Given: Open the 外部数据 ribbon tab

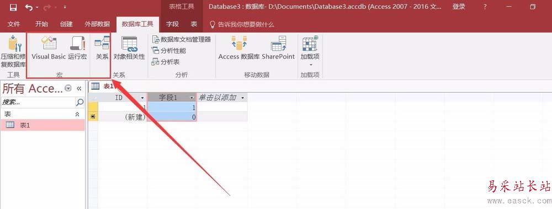Looking at the screenshot, I should (x=97, y=24).
